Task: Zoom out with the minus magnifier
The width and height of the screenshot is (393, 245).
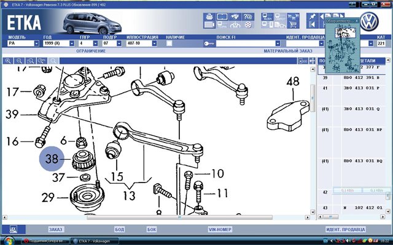Action: [19, 61]
